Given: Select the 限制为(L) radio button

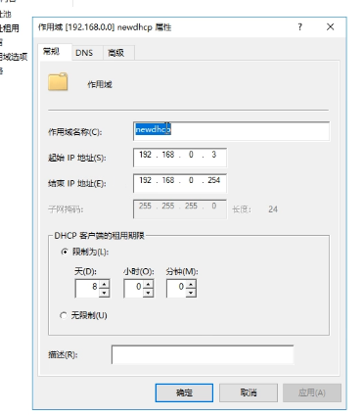Looking at the screenshot, I should point(65,252).
